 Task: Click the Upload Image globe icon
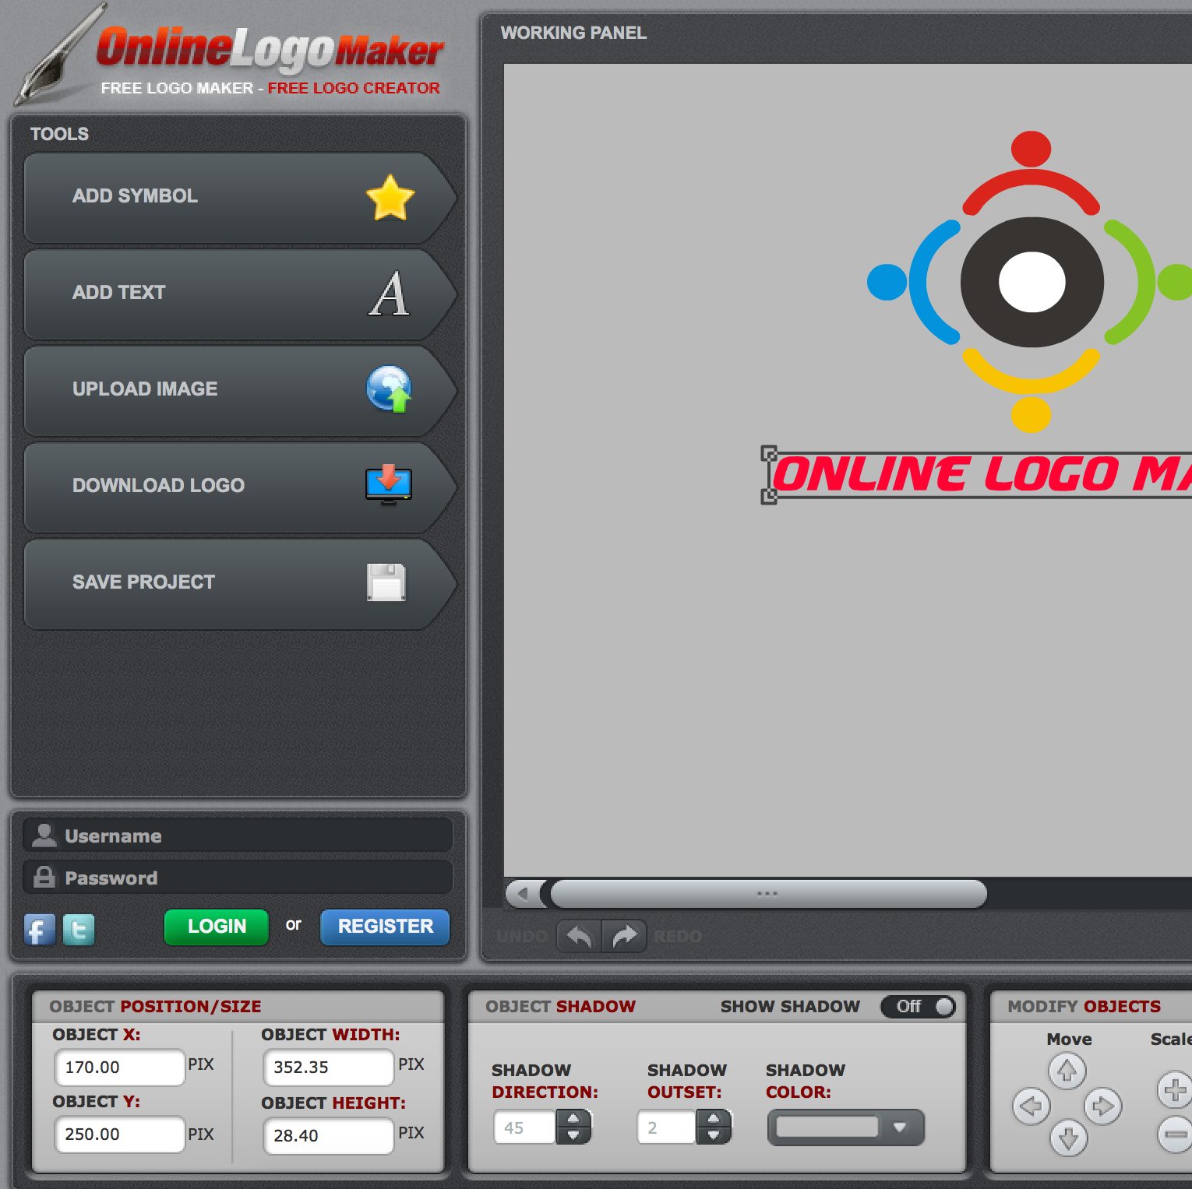[389, 389]
